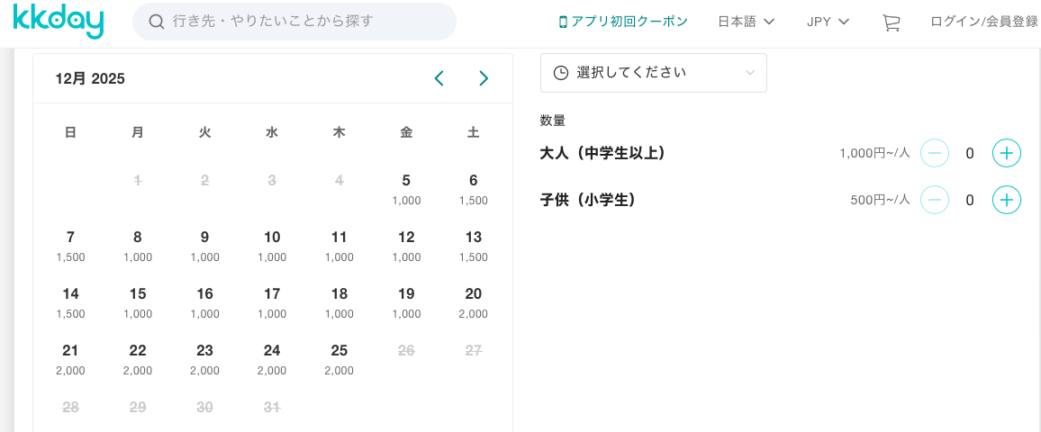The image size is (1041, 432).
Task: Expand the JPY currency dropdown
Action: pos(828,22)
